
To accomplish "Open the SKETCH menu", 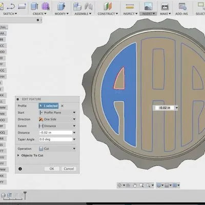I will 10,14.
